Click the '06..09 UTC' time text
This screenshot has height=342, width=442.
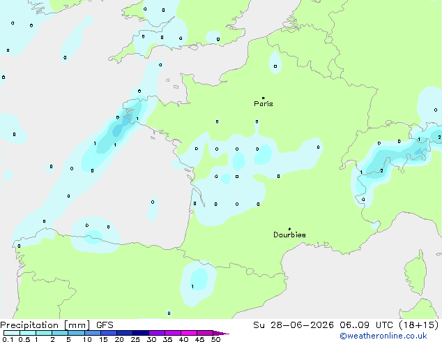(366, 325)
